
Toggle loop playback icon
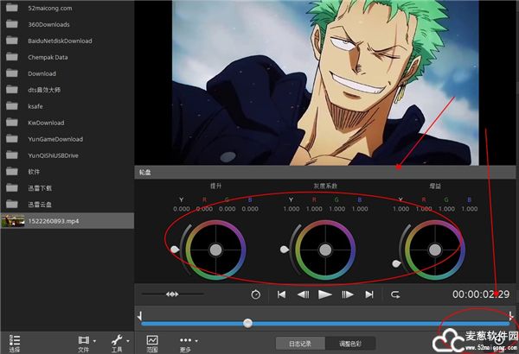click(x=395, y=294)
